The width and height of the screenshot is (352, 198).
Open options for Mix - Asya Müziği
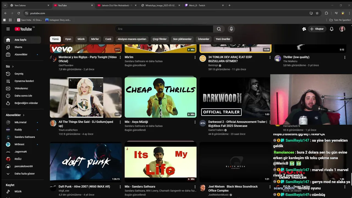point(195,122)
